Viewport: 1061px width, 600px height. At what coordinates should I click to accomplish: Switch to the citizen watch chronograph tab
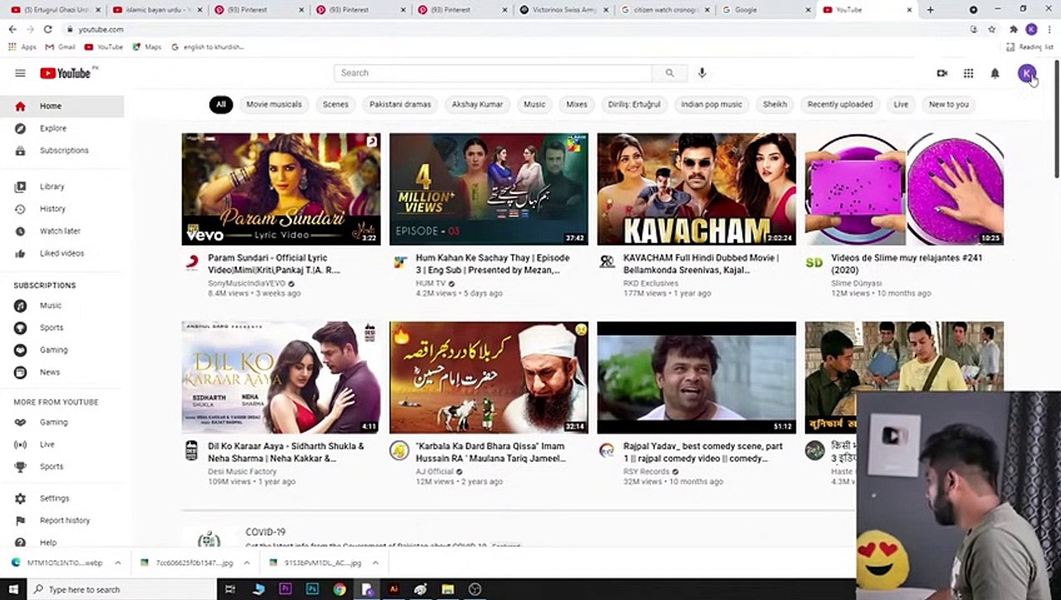pos(665,10)
